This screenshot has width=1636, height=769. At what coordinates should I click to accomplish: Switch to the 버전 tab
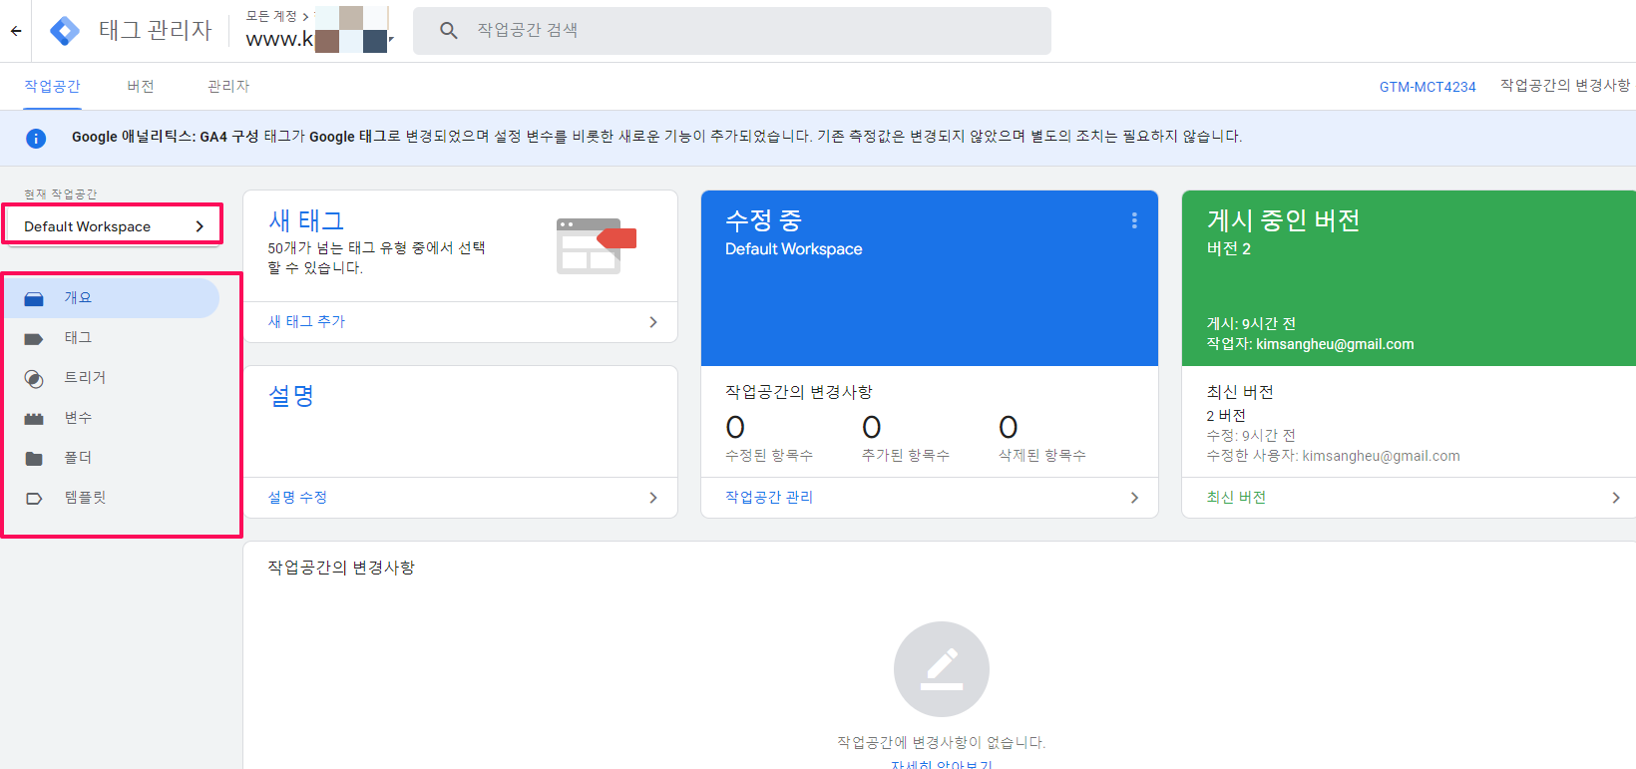pyautogui.click(x=141, y=87)
